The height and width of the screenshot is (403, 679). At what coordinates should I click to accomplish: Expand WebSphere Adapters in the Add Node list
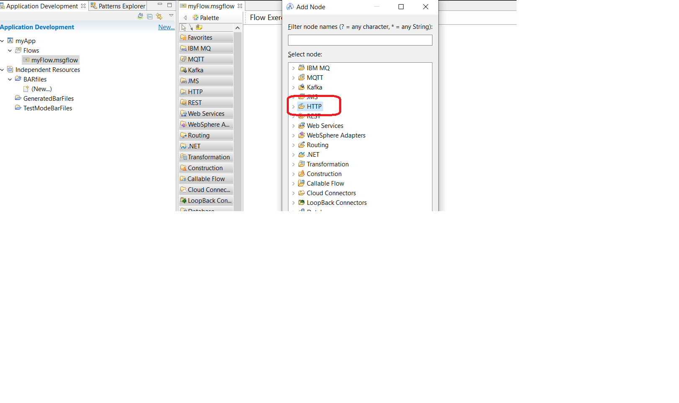293,135
